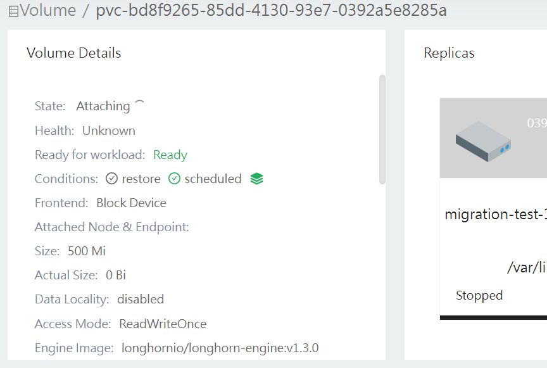The width and height of the screenshot is (547, 368).
Task: Click the Block Device frontend value
Action: pos(131,202)
